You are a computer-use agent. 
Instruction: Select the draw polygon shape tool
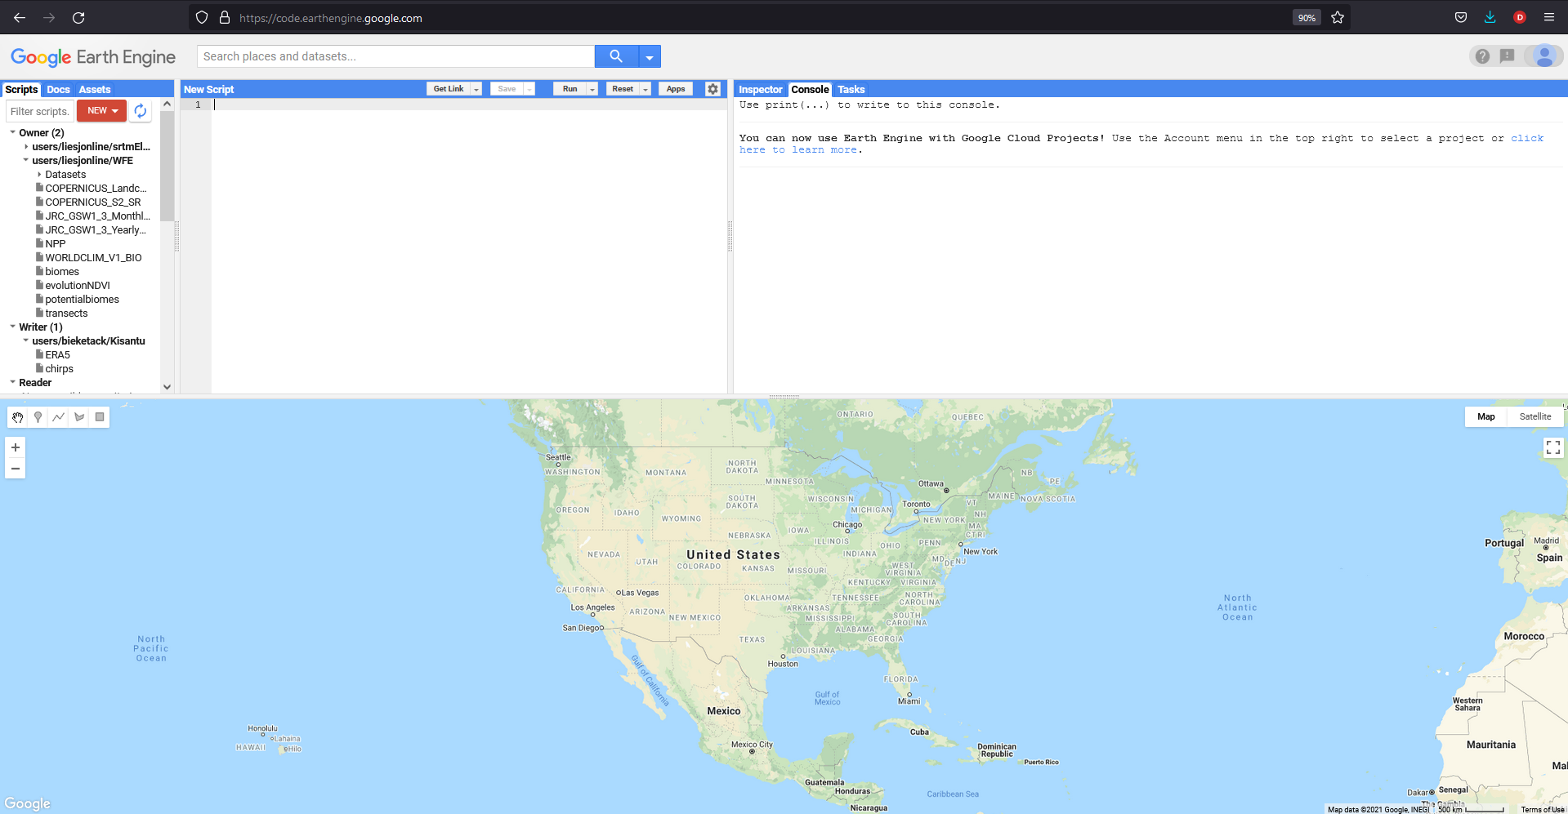coord(79,417)
